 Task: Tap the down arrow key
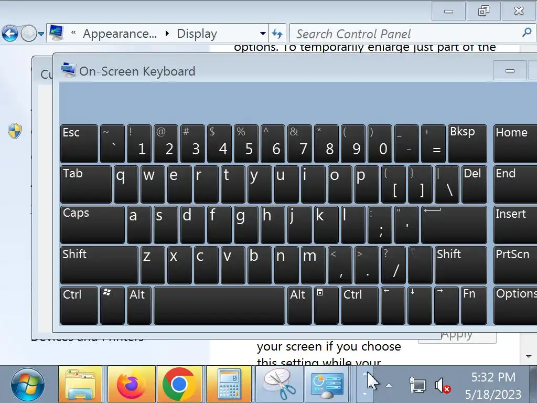(x=420, y=306)
